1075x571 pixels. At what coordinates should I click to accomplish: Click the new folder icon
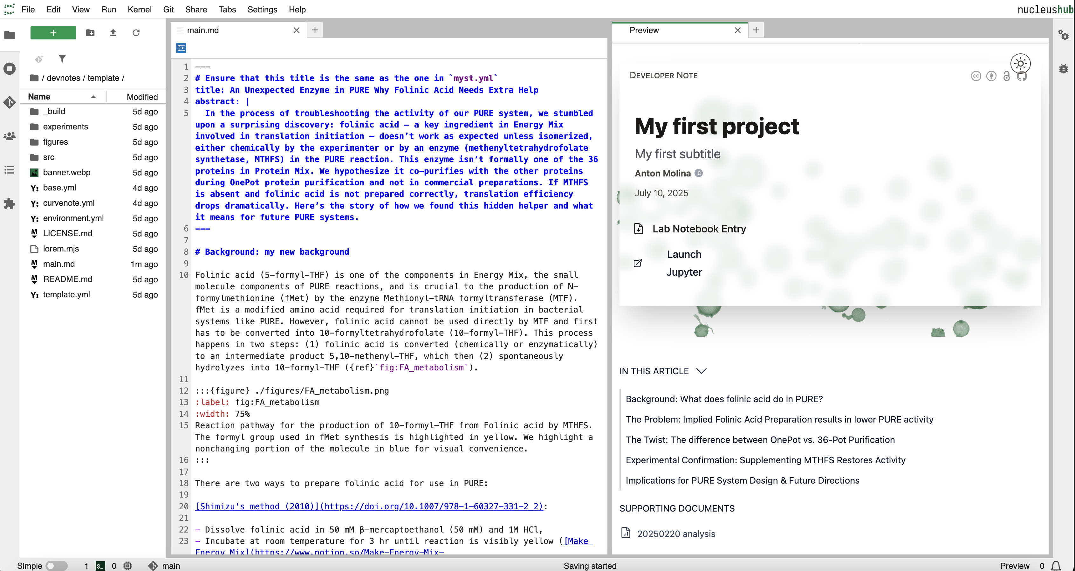click(x=90, y=32)
